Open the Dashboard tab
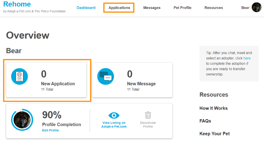Viewport: 264px width, 146px height. pyautogui.click(x=86, y=8)
